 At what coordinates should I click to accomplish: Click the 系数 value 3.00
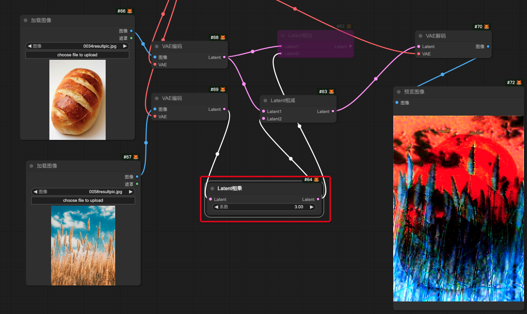(299, 207)
